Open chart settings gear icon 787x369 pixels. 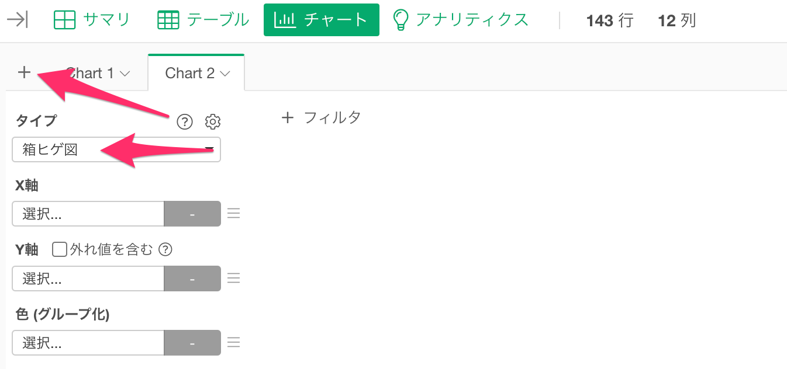click(x=213, y=121)
